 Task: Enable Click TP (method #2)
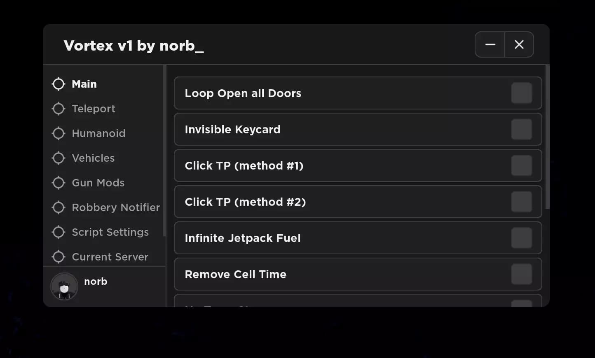521,202
